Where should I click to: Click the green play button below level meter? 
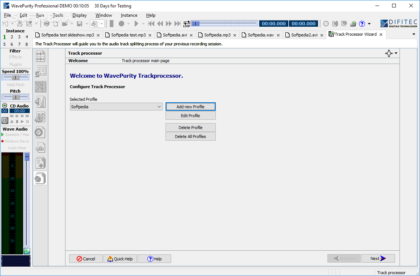pyautogui.click(x=27, y=251)
